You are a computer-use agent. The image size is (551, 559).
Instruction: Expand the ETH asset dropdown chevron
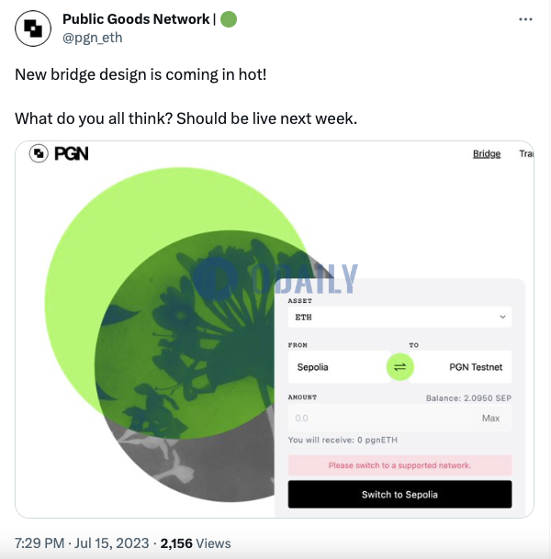click(502, 317)
